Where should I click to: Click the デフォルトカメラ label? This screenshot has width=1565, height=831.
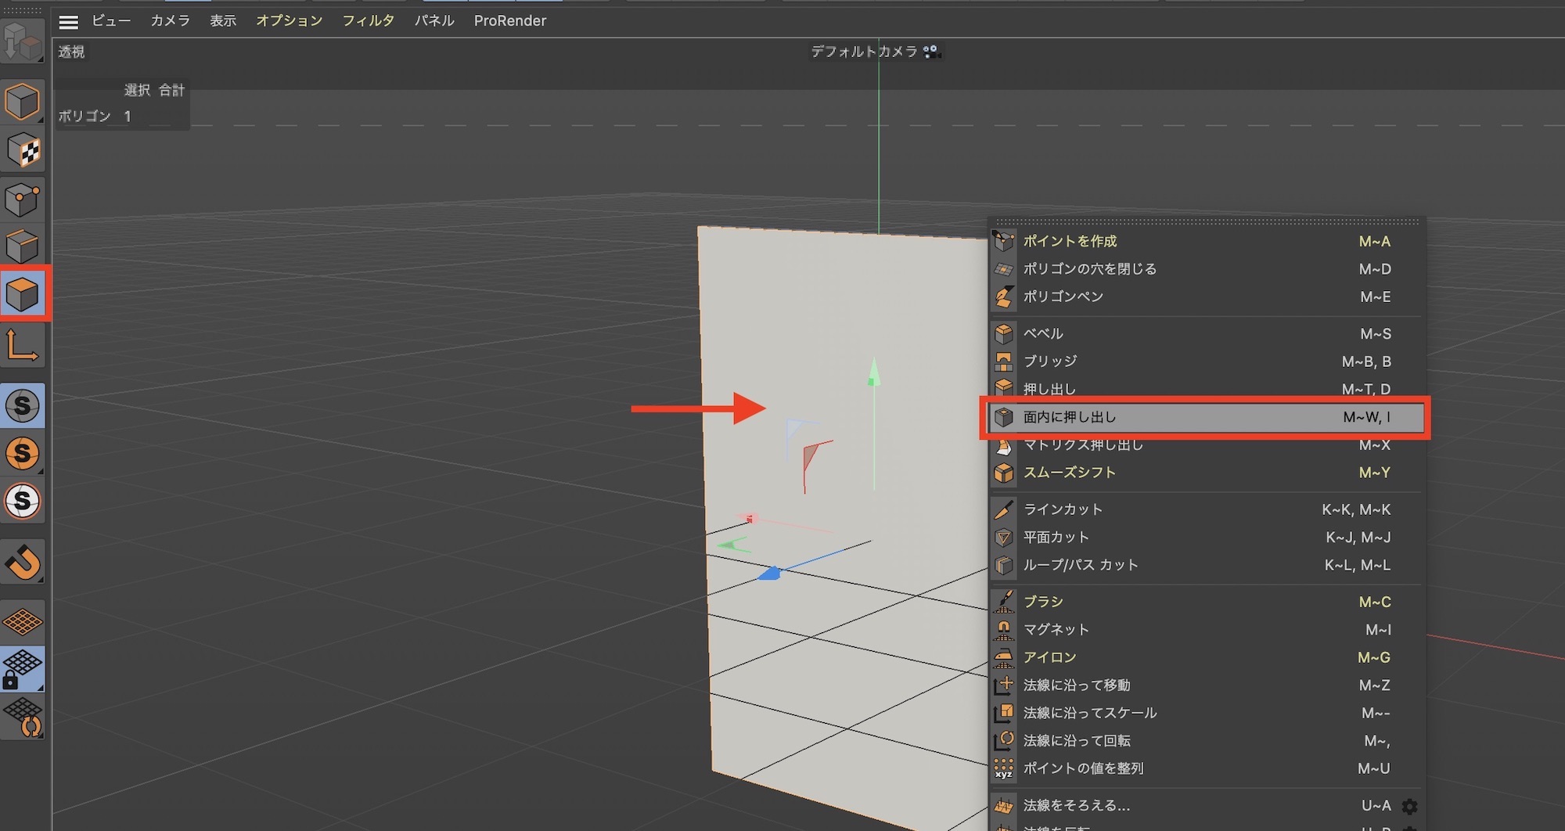click(864, 52)
